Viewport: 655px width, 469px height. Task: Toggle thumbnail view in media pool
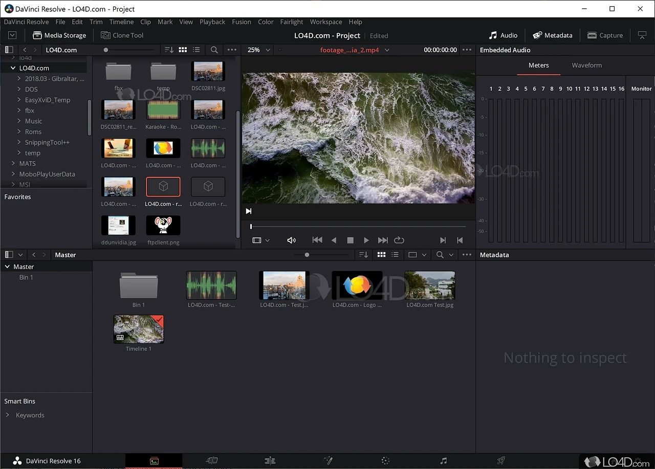click(x=381, y=255)
